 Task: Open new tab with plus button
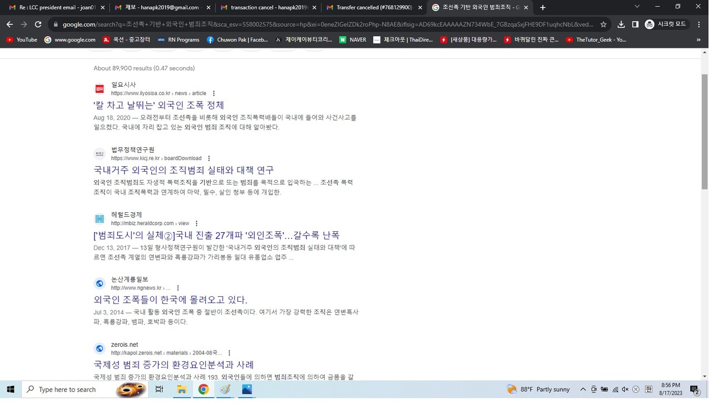coord(543,7)
